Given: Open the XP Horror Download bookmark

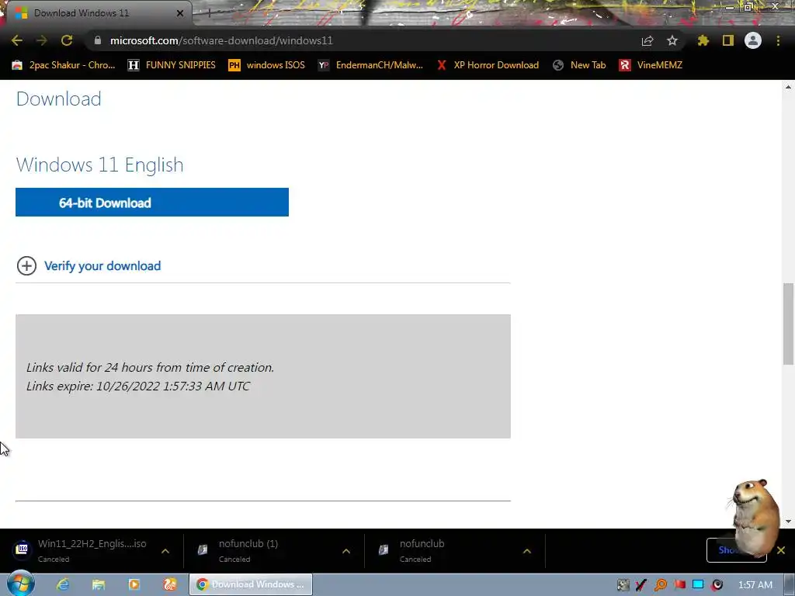Looking at the screenshot, I should click(x=488, y=65).
